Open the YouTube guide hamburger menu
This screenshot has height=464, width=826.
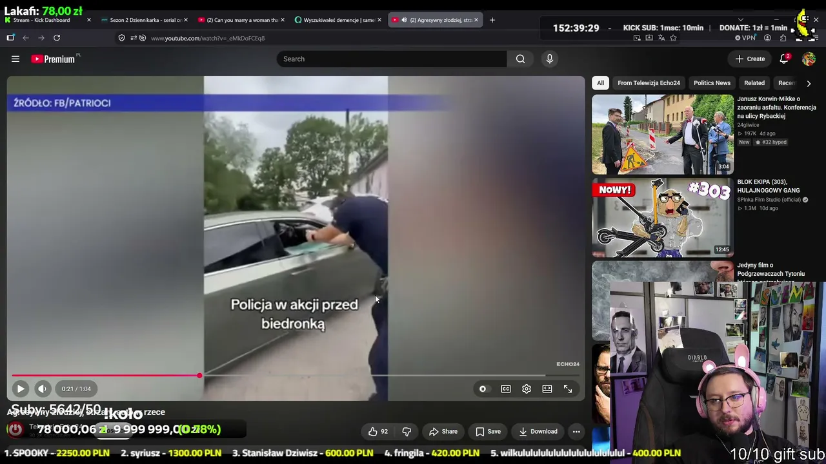pyautogui.click(x=15, y=59)
